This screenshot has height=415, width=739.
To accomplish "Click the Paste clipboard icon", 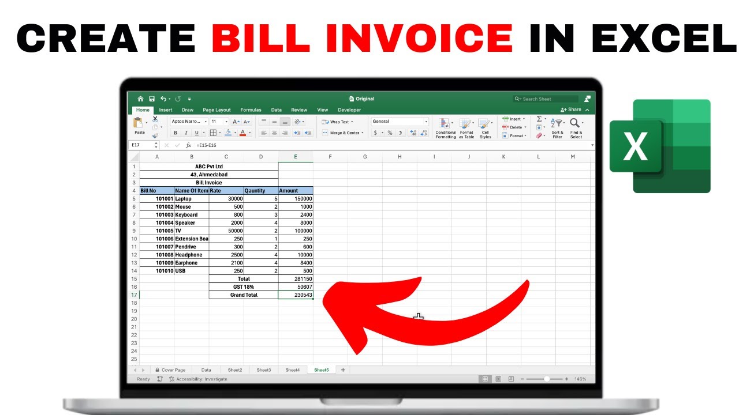I will (x=139, y=123).
